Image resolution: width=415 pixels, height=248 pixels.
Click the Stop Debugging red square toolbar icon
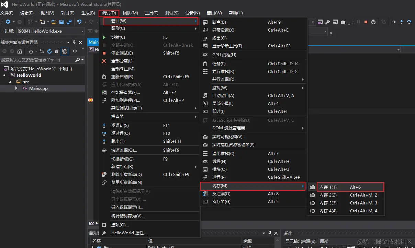click(366, 22)
